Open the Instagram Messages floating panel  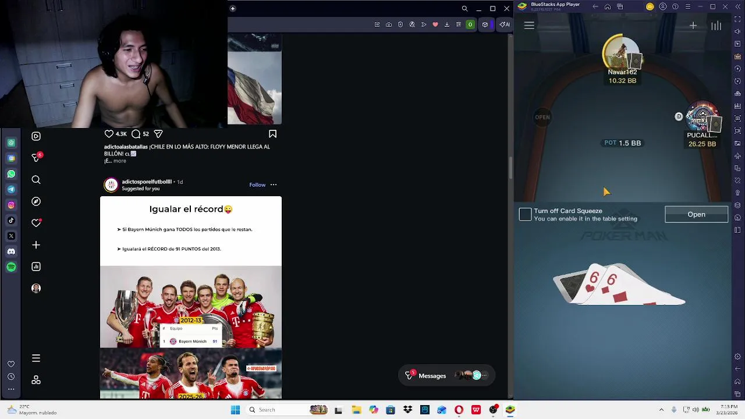click(x=447, y=375)
